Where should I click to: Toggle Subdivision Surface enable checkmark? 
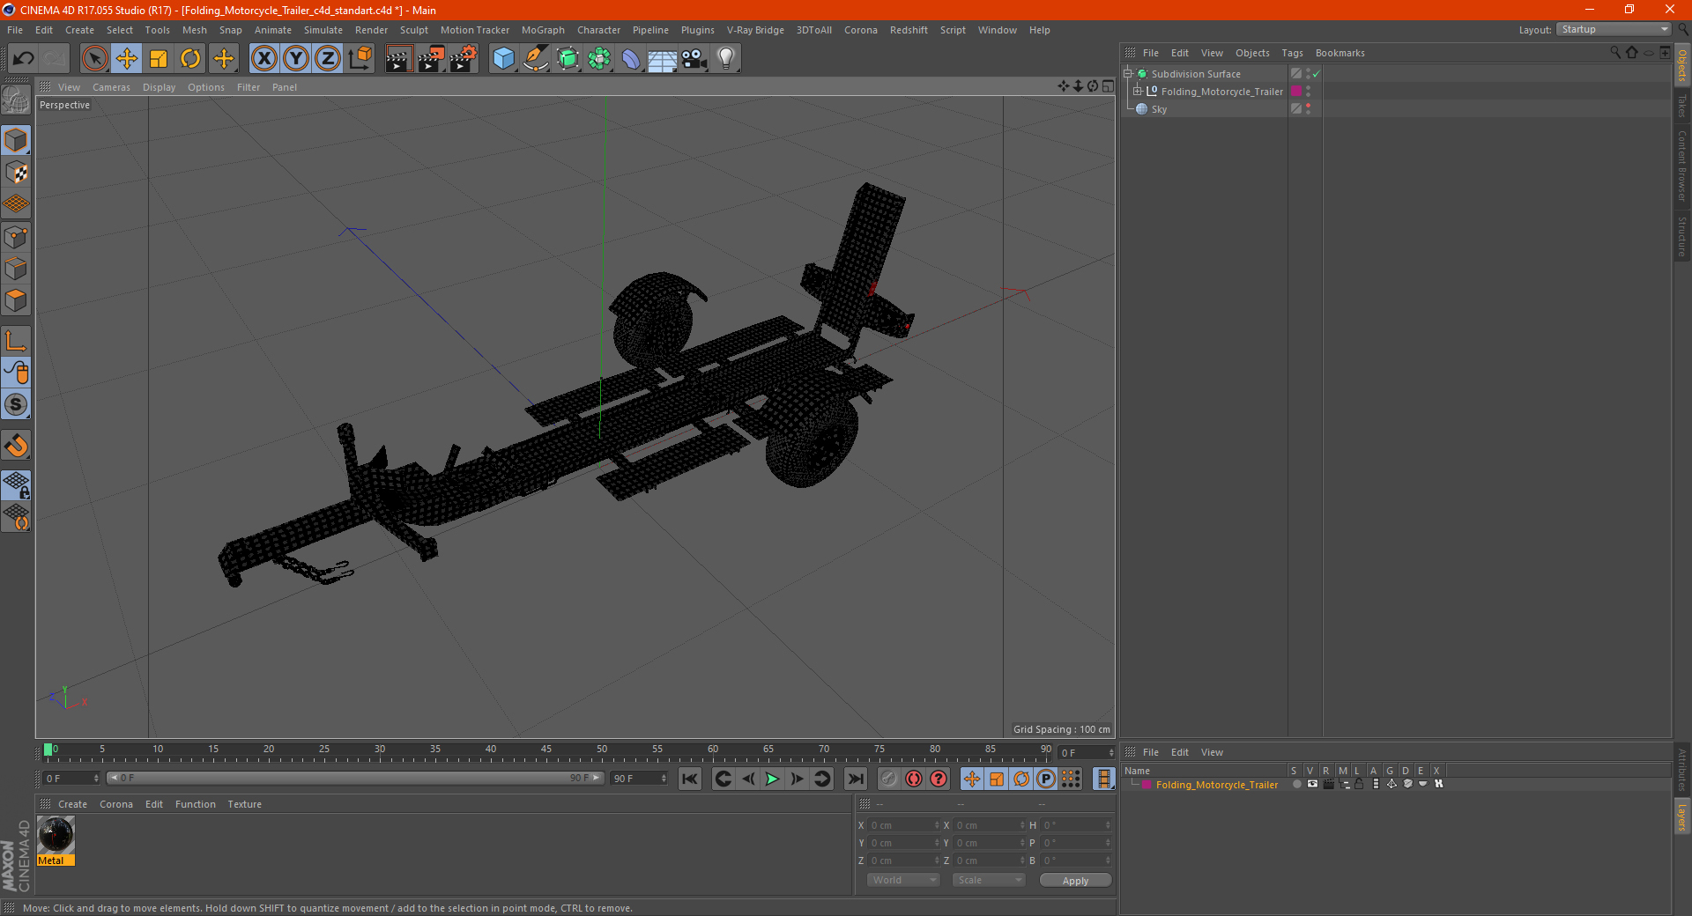point(1316,74)
